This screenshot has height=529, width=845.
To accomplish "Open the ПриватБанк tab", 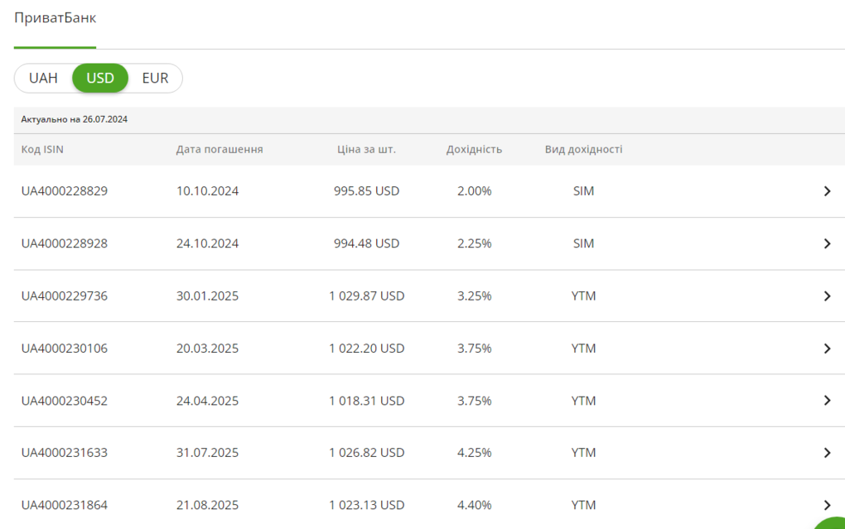I will [x=55, y=18].
